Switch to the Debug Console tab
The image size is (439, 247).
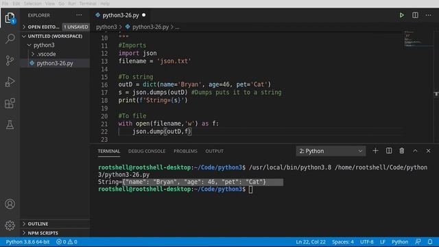pos(147,151)
